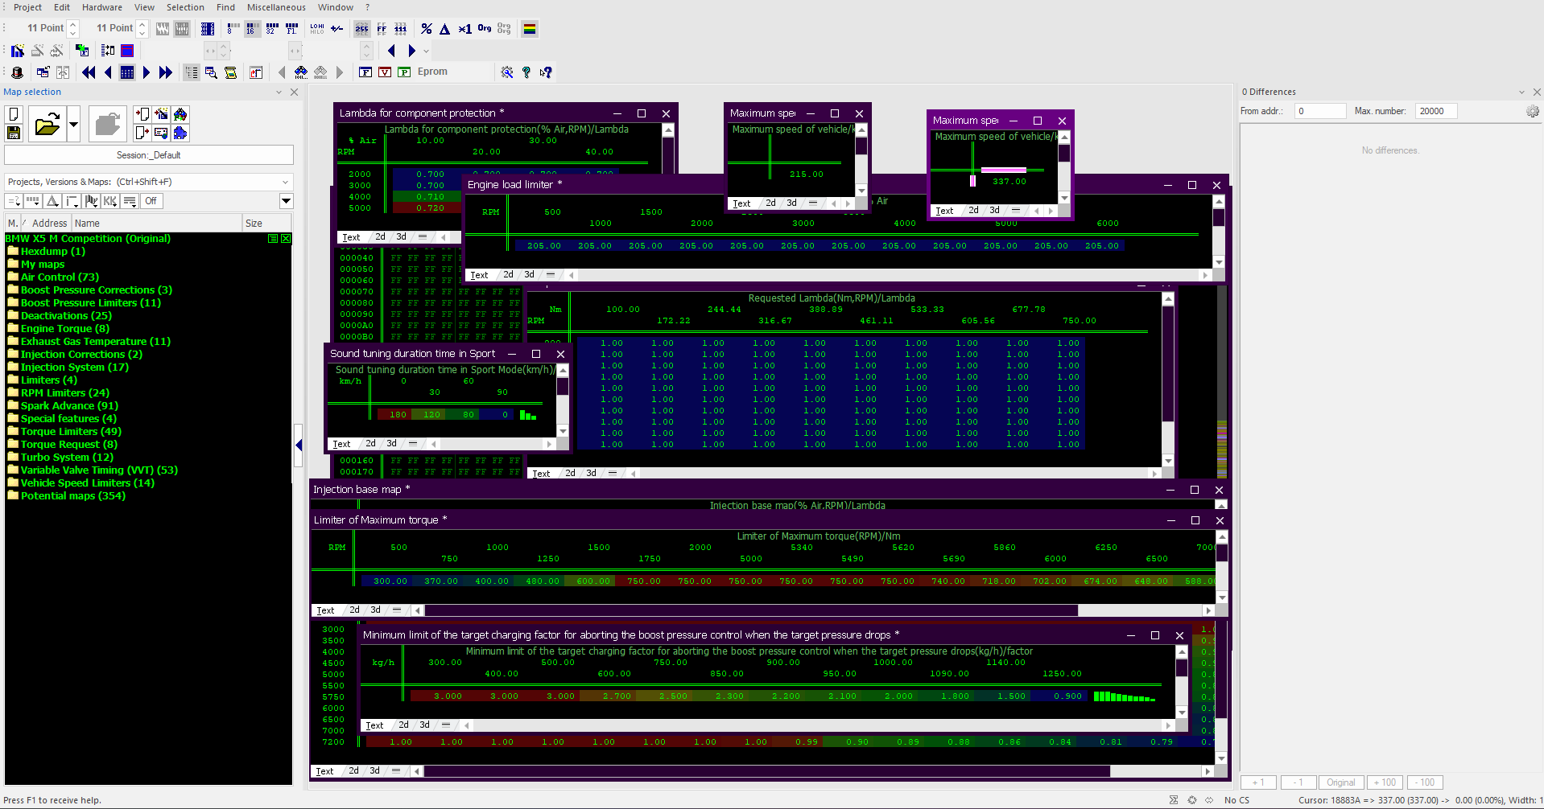Click the Org original values icon
The image size is (1544, 809).
(x=485, y=29)
